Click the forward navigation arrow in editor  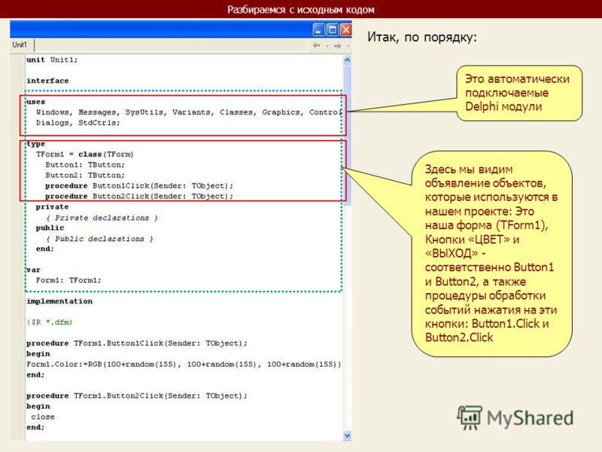(337, 46)
